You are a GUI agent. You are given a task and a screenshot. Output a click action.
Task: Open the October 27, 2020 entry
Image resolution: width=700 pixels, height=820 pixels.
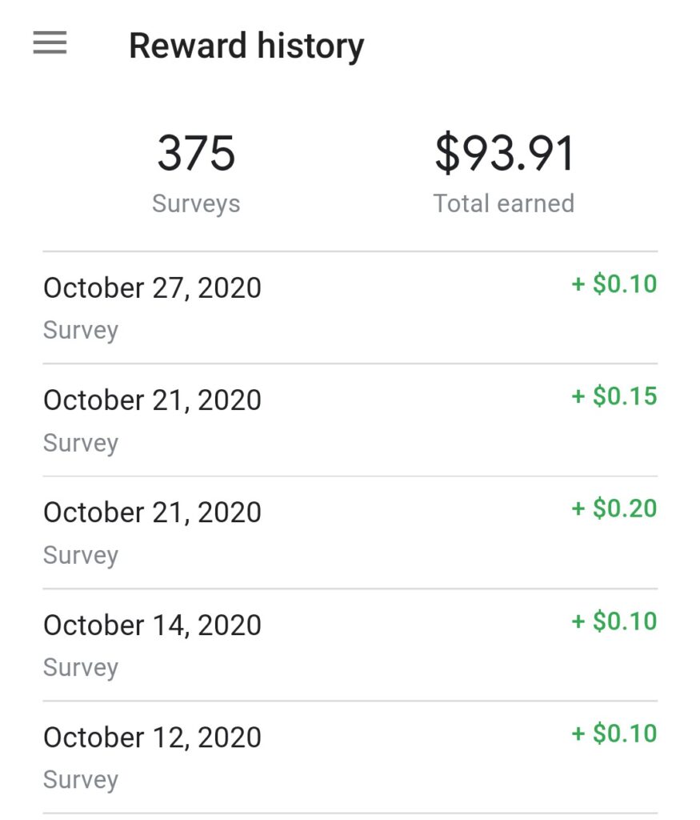[152, 287]
